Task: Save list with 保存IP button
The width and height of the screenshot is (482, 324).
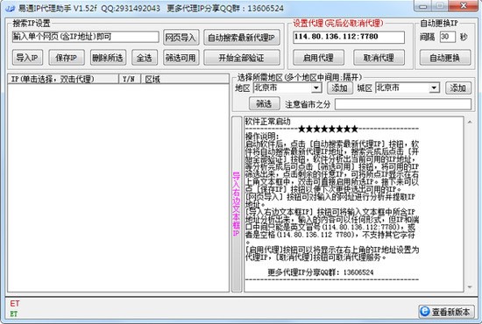Action: tap(66, 58)
